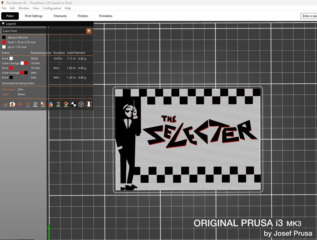The image size is (317, 240).
Task: Switch to the Filaments tab
Action: [60, 16]
